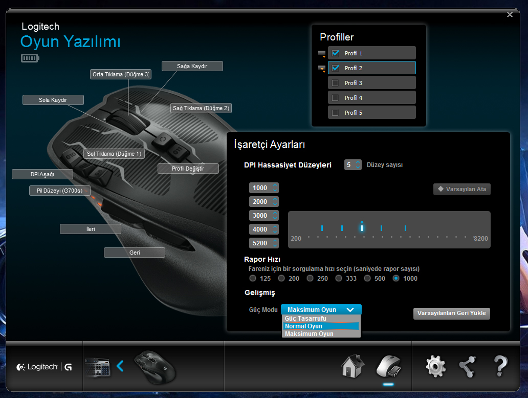This screenshot has height=398, width=528.
Task: Enable the Profil 5 checkbox
Action: point(335,113)
